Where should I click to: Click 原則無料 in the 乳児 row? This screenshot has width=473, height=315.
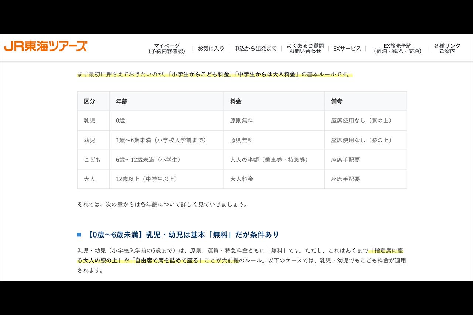pyautogui.click(x=242, y=121)
